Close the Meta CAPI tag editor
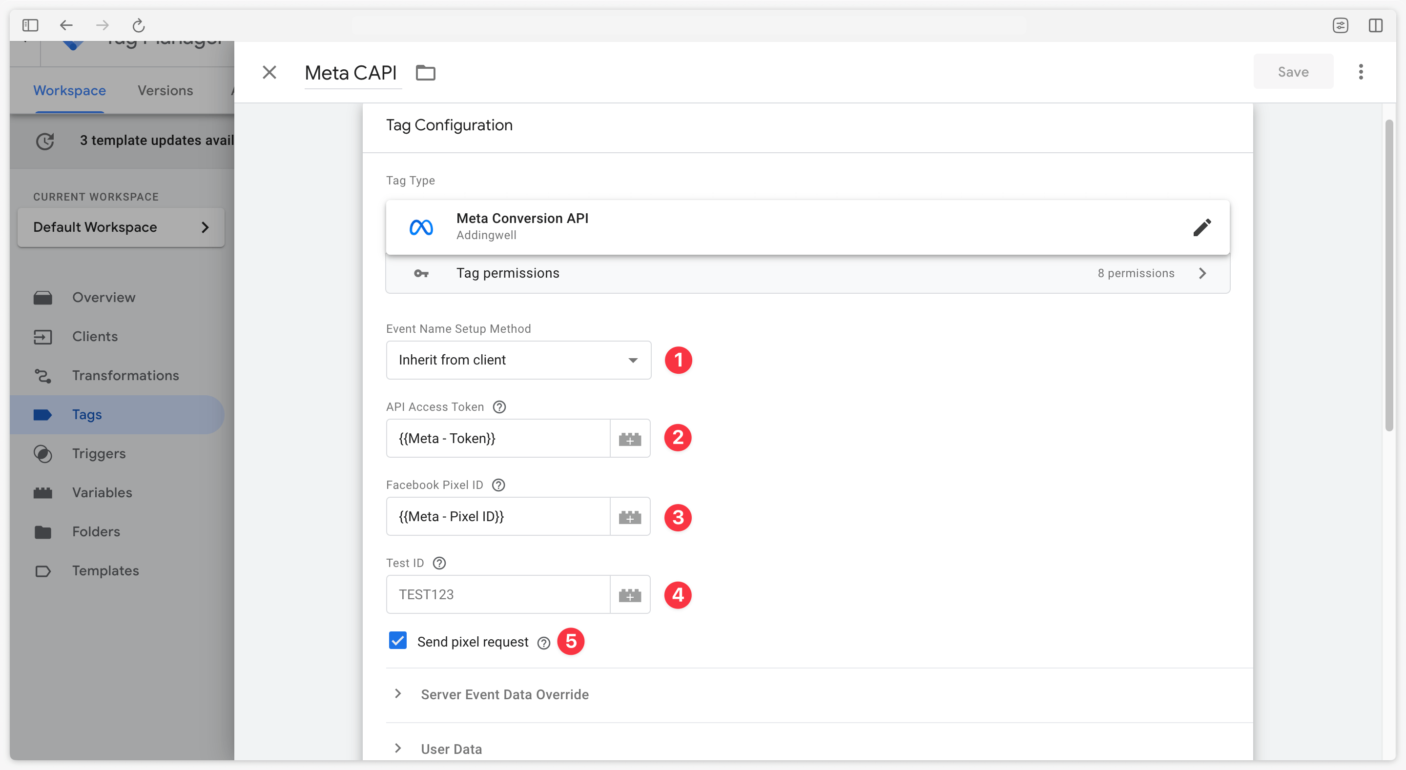 point(269,72)
